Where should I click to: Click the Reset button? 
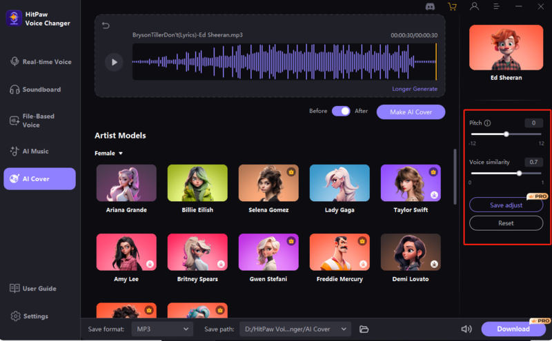point(506,223)
